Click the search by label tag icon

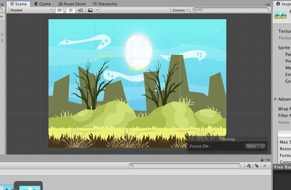click(256, 165)
